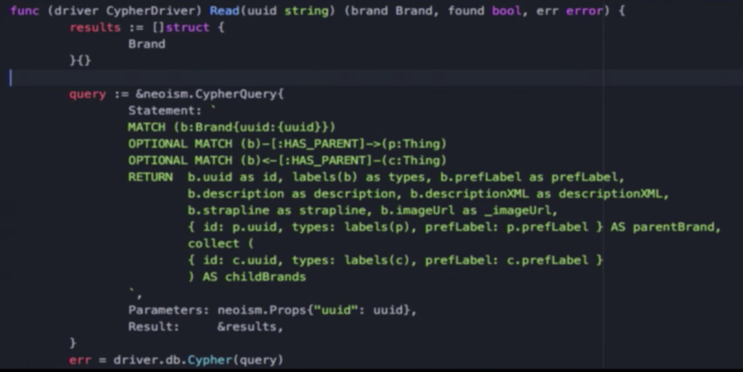Viewport: 743px width, 372px height.
Task: Click the 'found bool' return parameter
Action: (x=485, y=11)
